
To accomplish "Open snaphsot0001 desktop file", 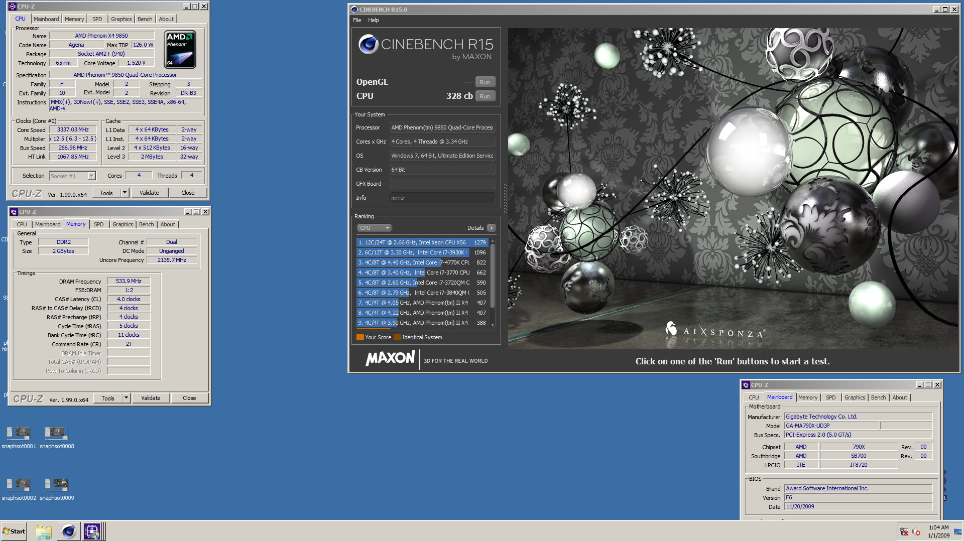I will point(19,437).
